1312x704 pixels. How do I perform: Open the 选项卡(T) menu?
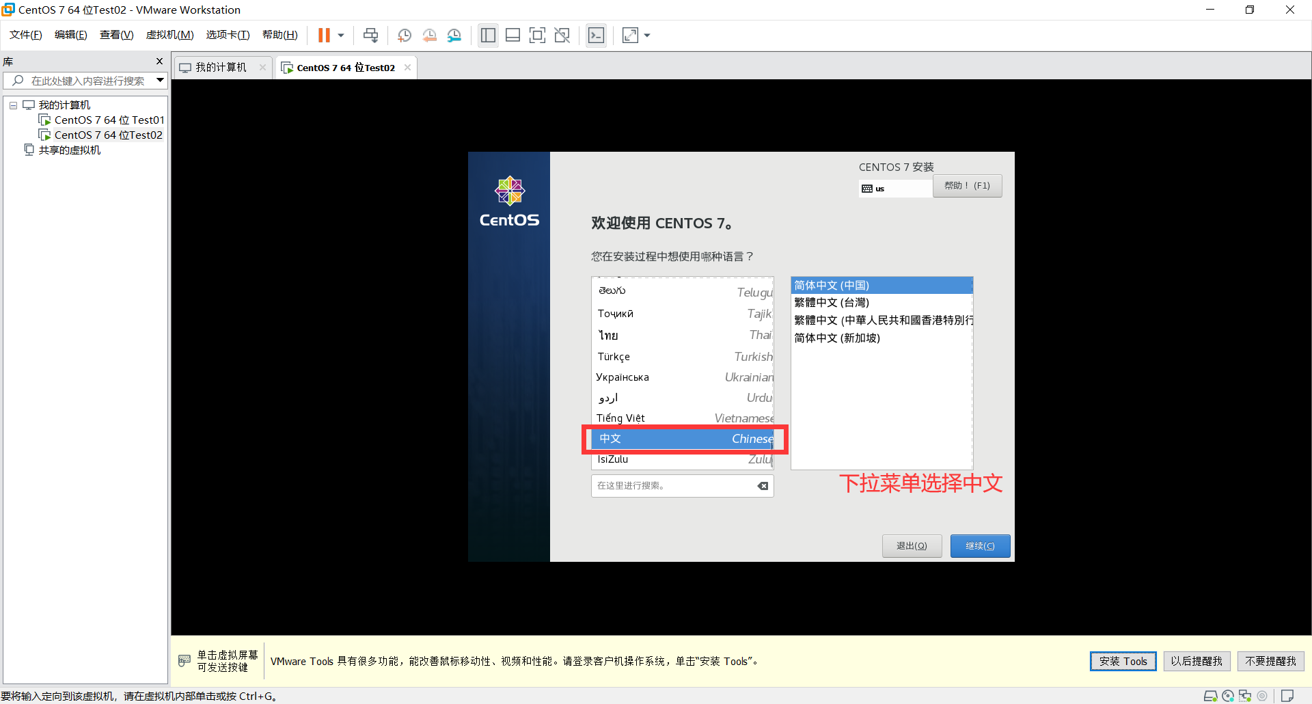[228, 35]
